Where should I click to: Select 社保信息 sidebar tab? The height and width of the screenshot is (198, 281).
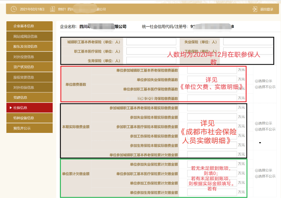[x=29, y=108]
